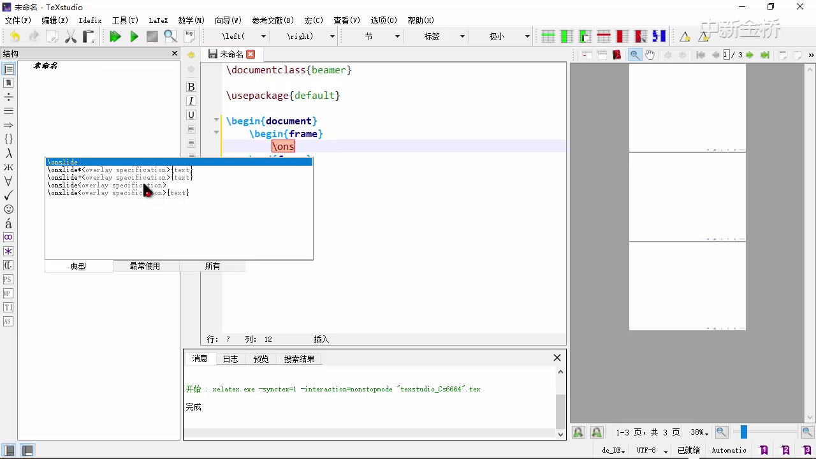Move the PDF zoom slider handle

(x=743, y=432)
